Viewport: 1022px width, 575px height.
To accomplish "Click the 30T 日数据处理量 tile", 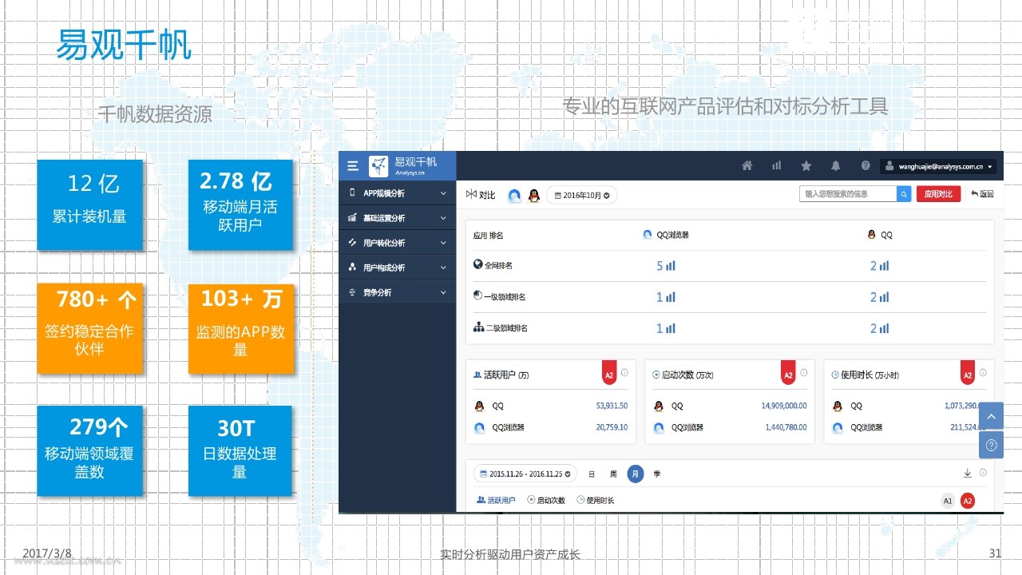I will [x=240, y=451].
